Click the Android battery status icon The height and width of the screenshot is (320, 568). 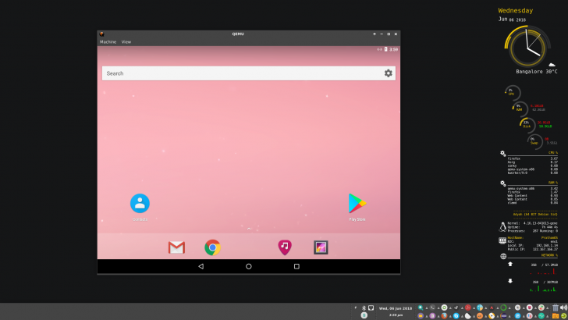(x=385, y=49)
